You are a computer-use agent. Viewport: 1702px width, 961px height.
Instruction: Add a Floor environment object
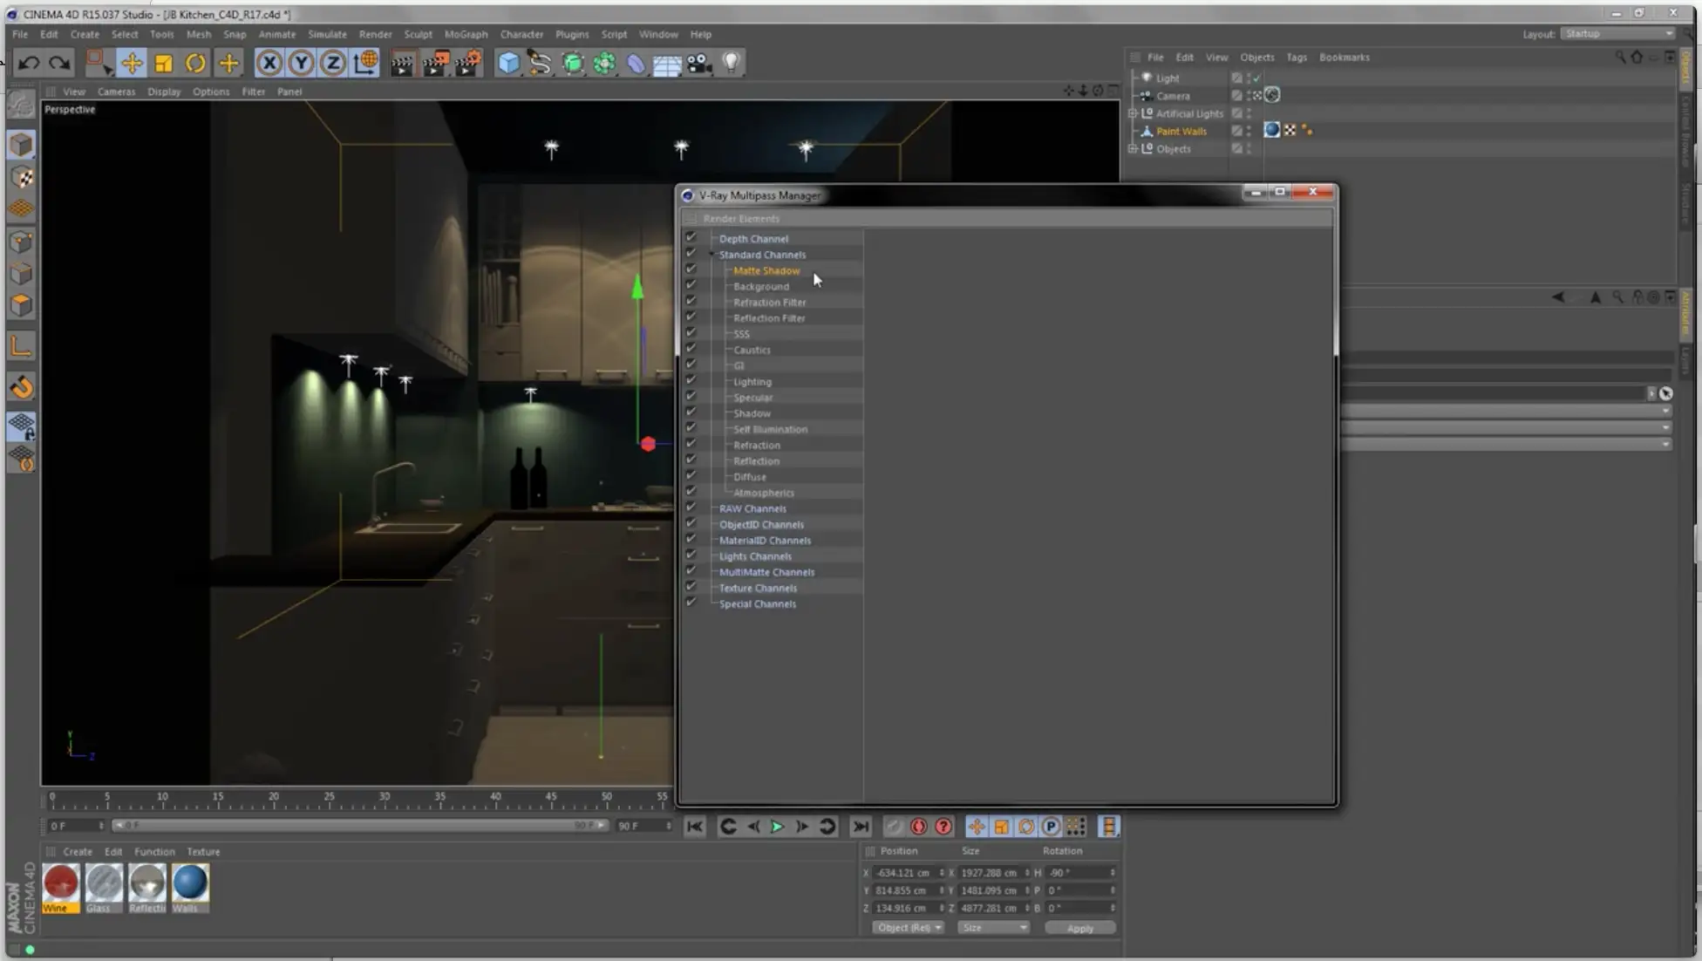pos(667,64)
